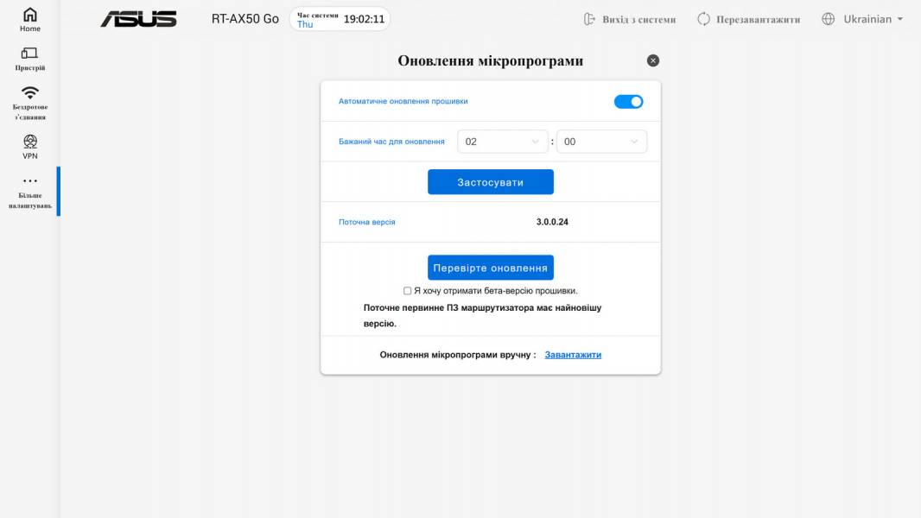Click the Автоматичне оновлення прошивки label

click(x=403, y=102)
